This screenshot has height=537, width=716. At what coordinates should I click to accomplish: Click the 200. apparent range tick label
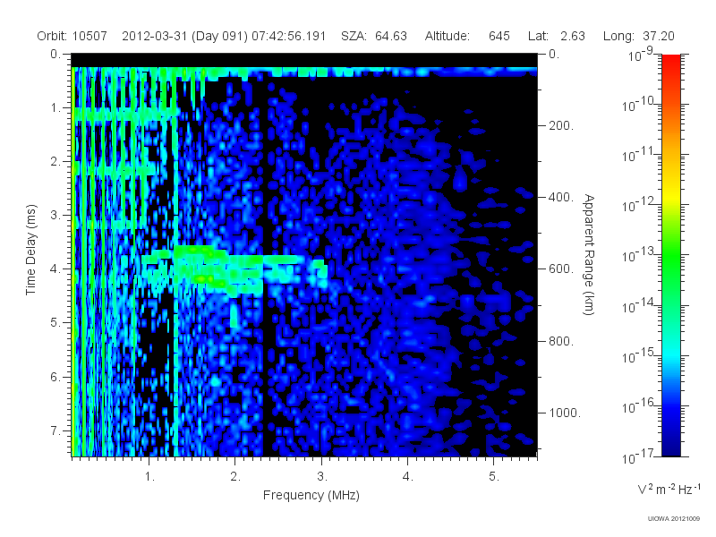(561, 125)
